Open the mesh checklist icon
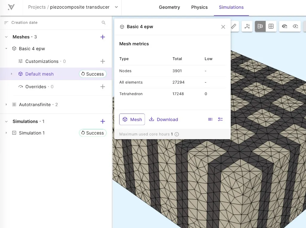The height and width of the screenshot is (228, 306). click(x=220, y=119)
